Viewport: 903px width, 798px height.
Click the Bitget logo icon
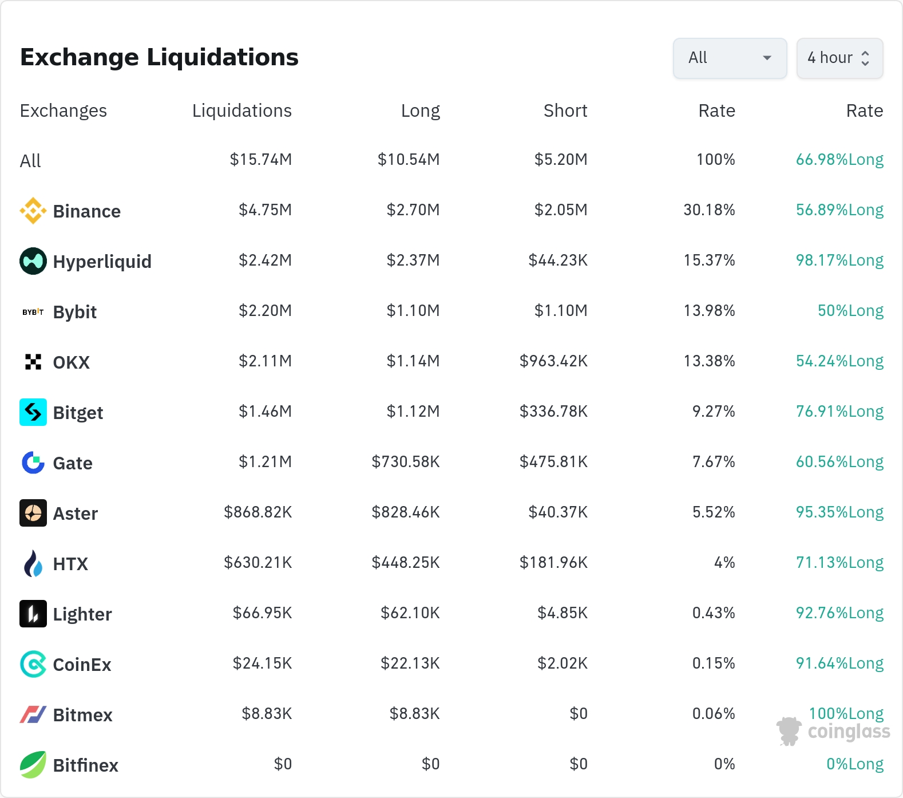coord(33,412)
